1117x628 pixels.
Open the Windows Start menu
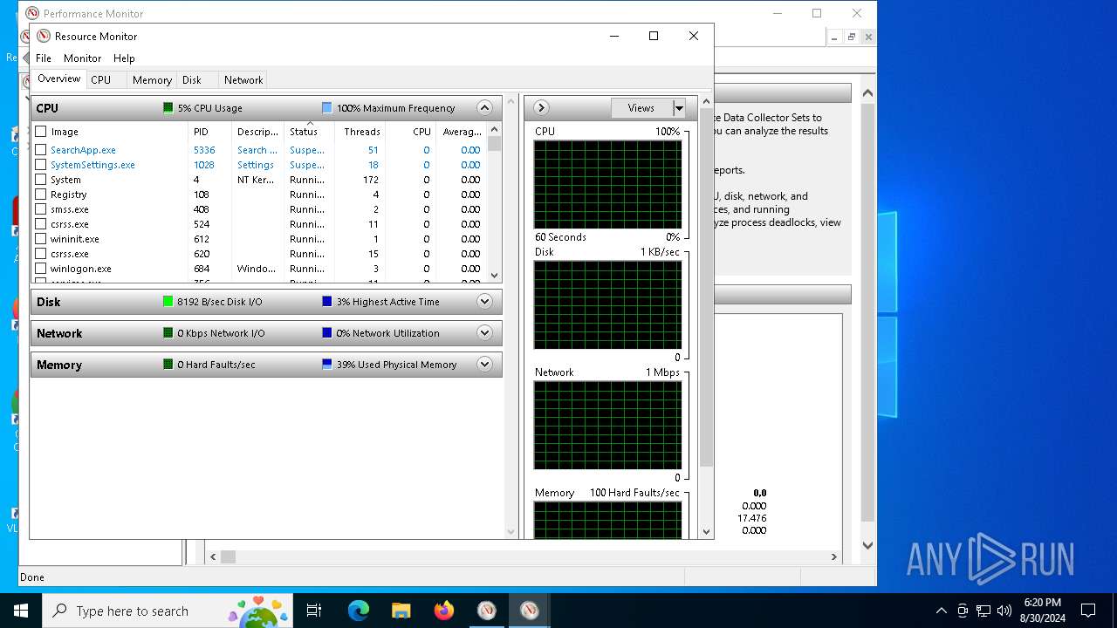pyautogui.click(x=20, y=611)
